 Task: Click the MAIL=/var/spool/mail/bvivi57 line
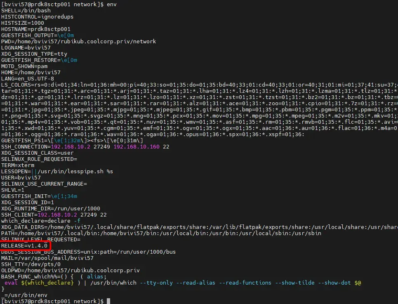coord(47,258)
